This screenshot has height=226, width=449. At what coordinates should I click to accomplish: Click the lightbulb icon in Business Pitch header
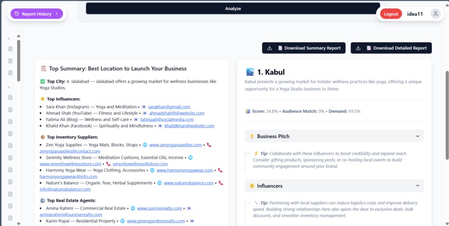coord(252,136)
